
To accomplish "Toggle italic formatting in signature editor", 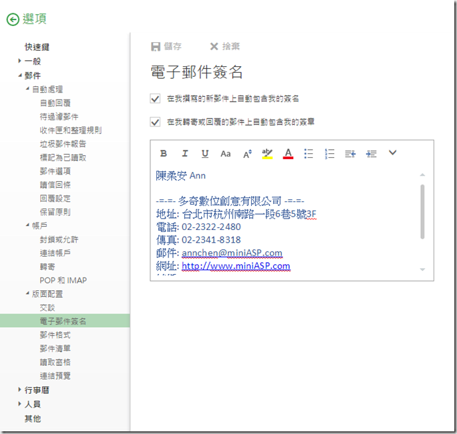I will [185, 154].
